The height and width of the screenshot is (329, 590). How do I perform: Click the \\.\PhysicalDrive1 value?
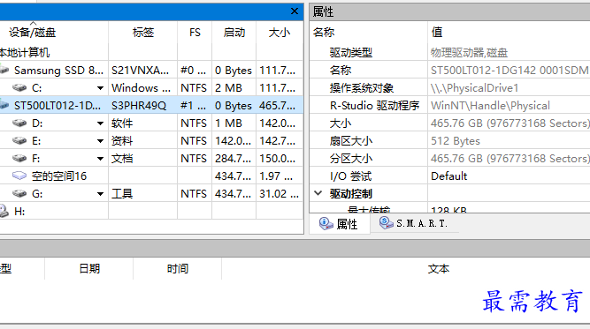click(474, 88)
